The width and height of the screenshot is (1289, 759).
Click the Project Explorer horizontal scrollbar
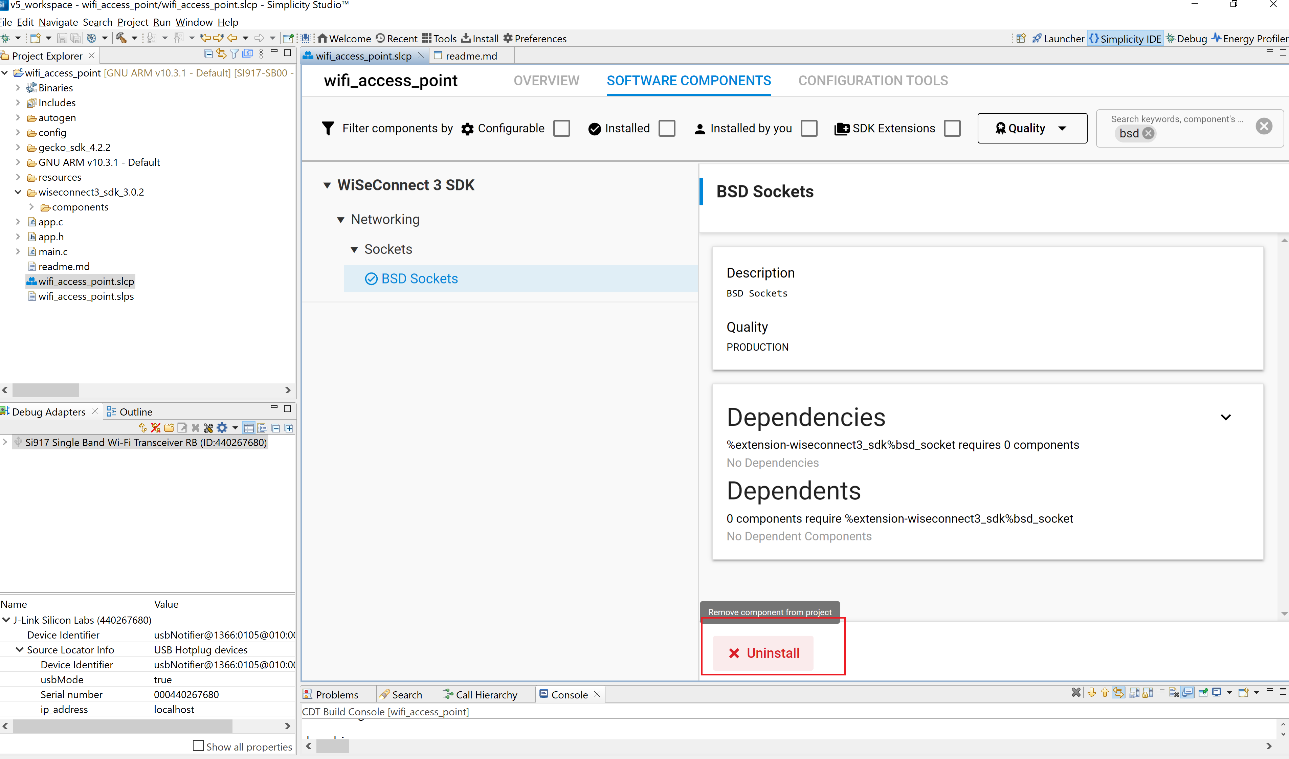click(x=45, y=390)
